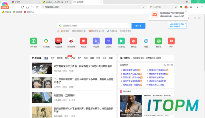Viewport: 205px width, 118px height.
Task: Select the 汽车 news tab
Action: coord(73,58)
